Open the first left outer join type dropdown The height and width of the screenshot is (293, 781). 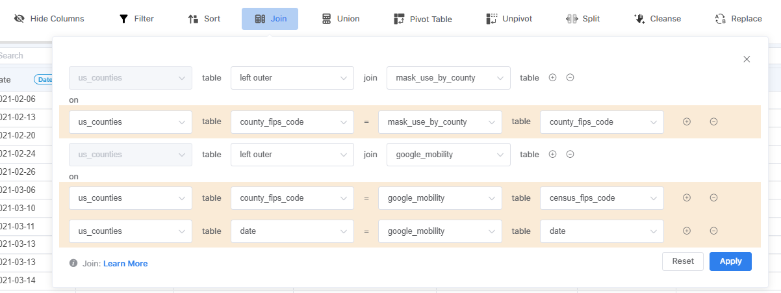(x=292, y=78)
